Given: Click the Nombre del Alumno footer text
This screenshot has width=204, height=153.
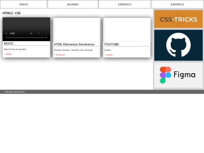Looking at the screenshot, I should coord(15,92).
